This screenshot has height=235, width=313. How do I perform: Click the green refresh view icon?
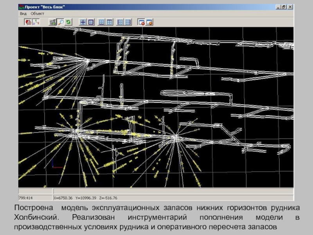click(68, 22)
